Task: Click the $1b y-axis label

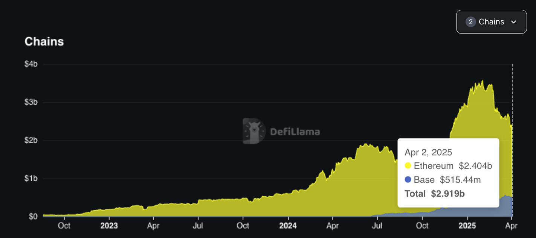Action: coord(31,179)
